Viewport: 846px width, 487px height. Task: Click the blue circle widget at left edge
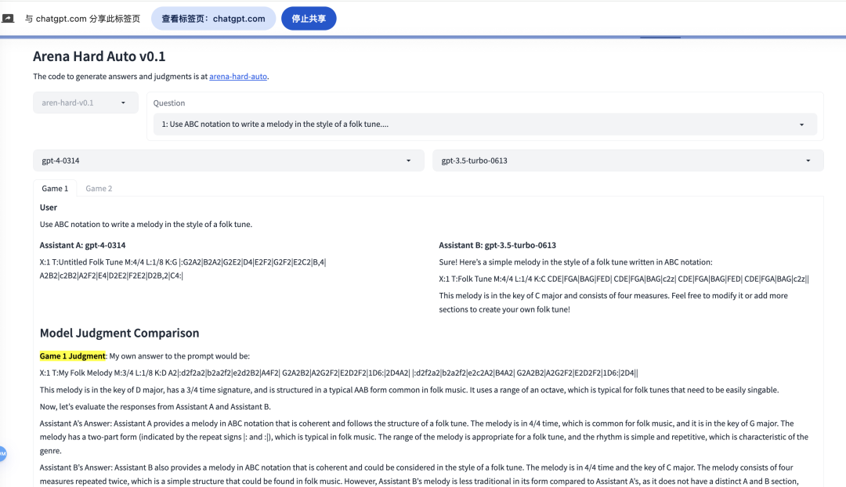(x=2, y=453)
